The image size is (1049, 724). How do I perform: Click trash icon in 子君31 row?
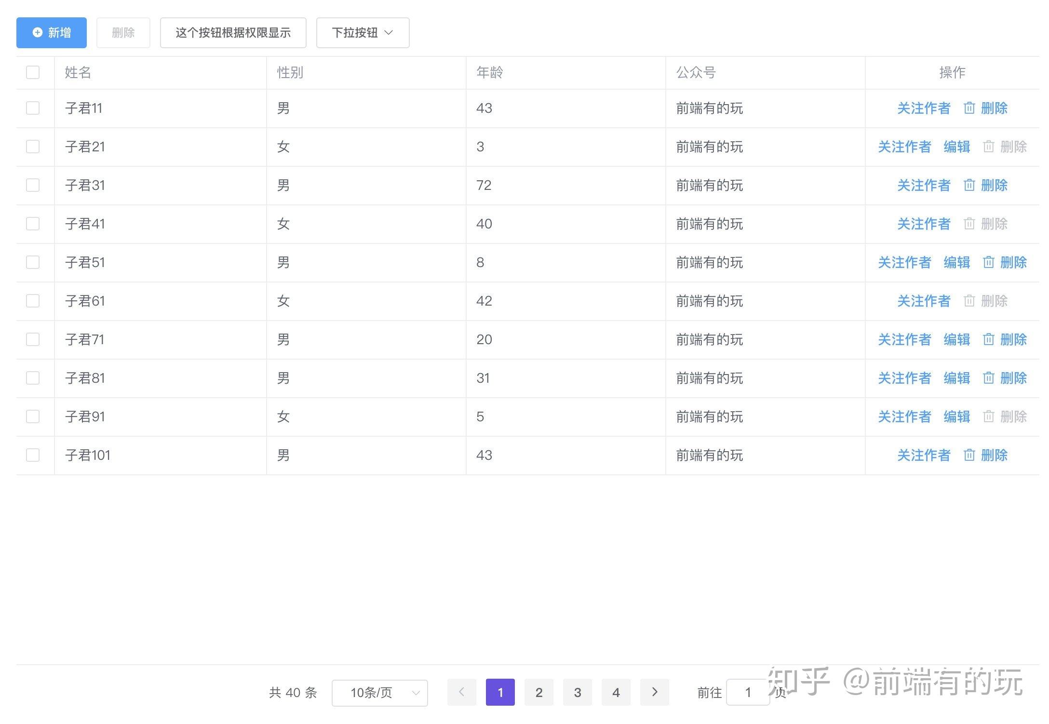(x=969, y=185)
